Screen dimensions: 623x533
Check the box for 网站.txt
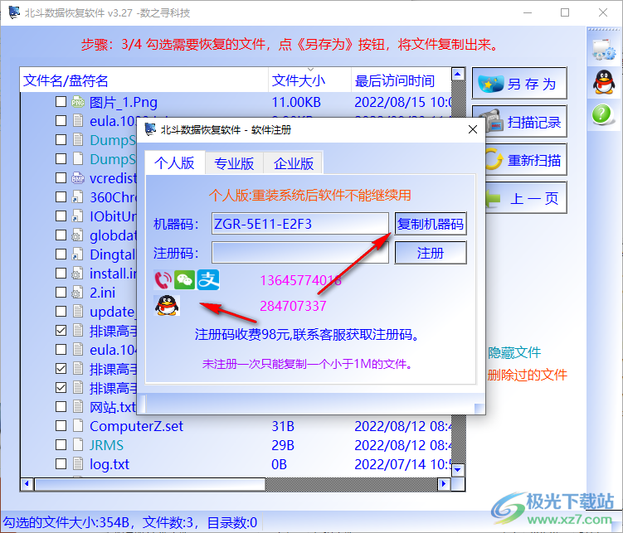[x=61, y=407]
